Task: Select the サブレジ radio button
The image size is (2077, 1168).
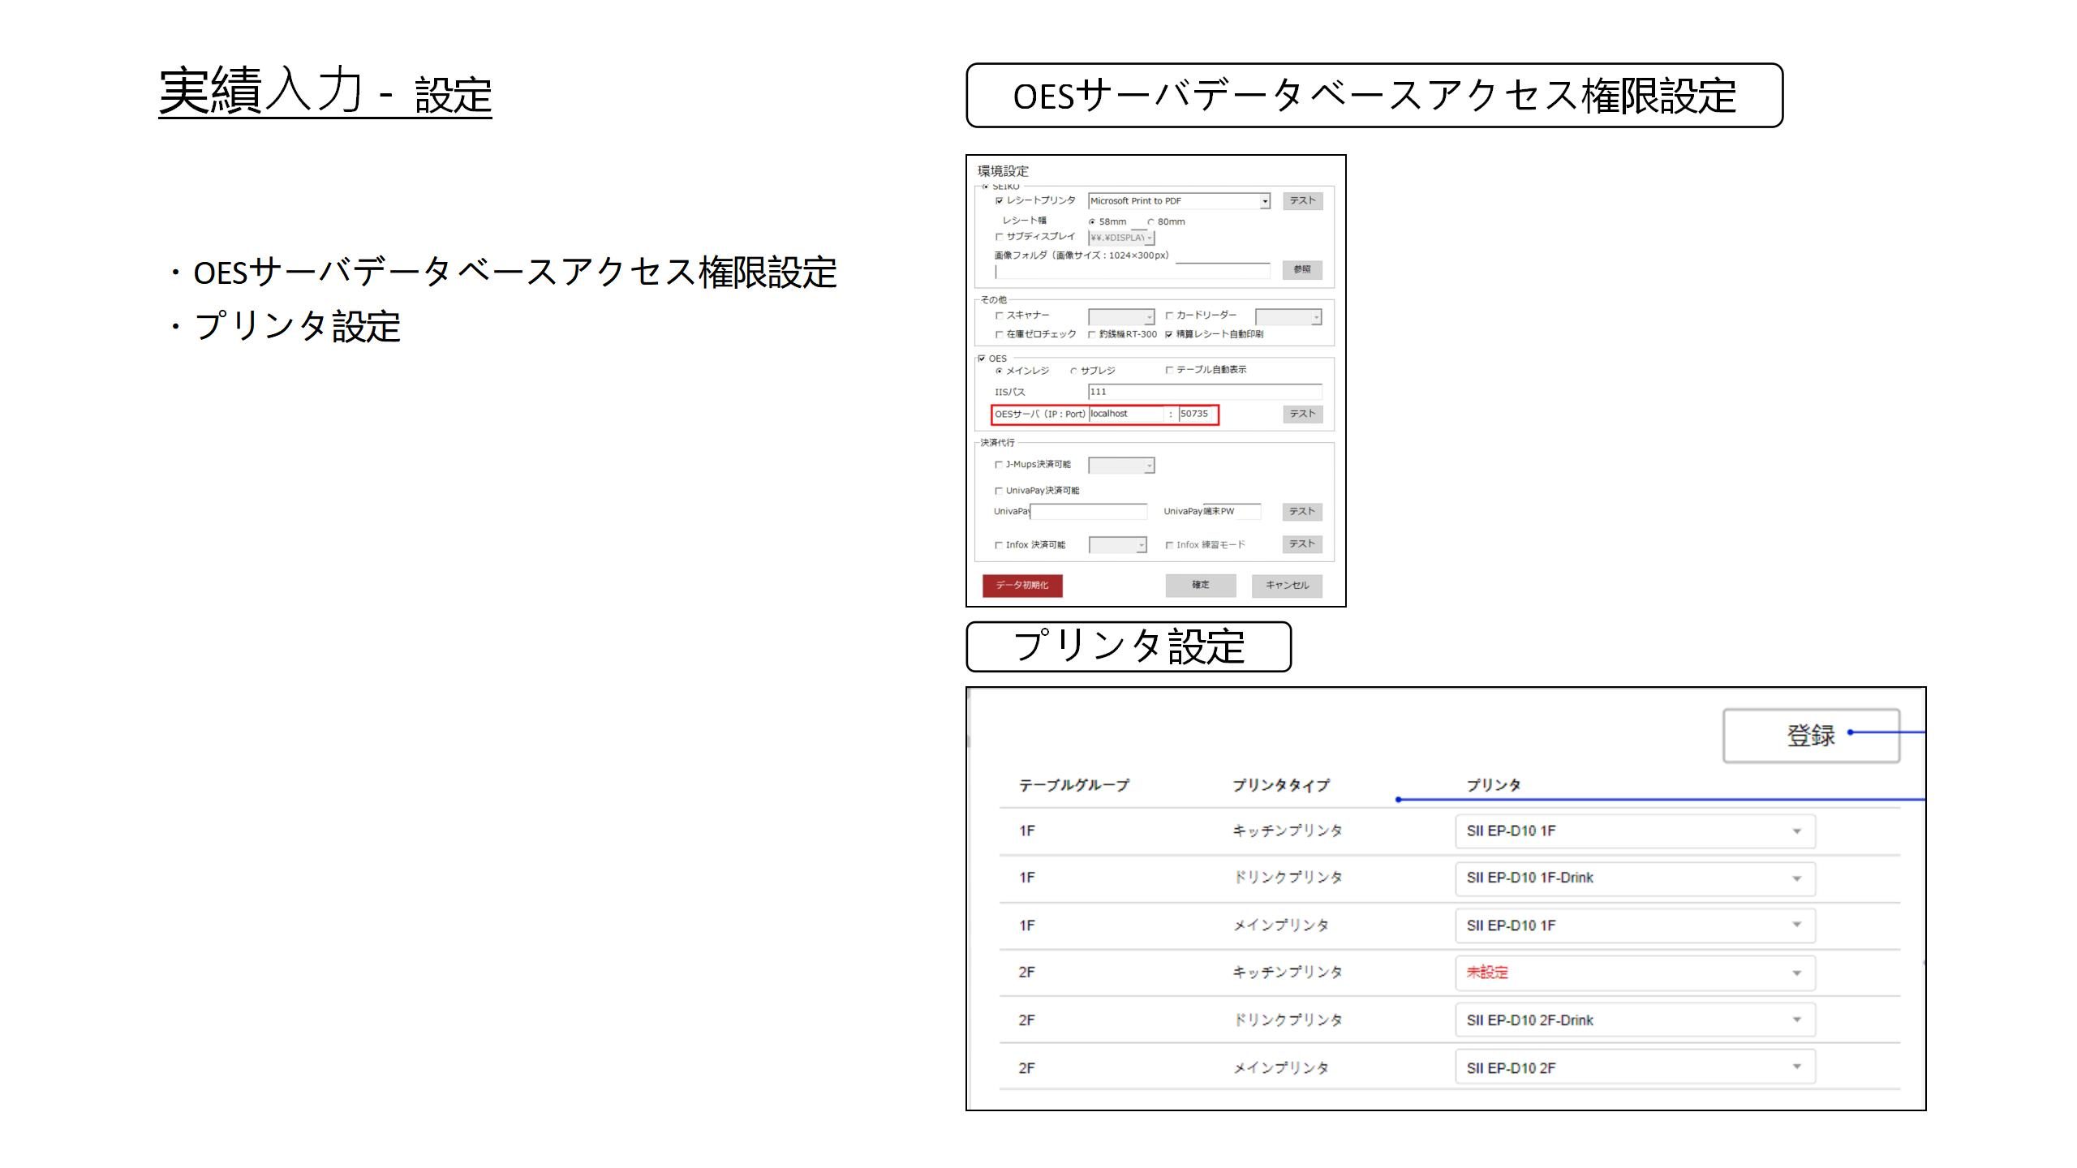Action: tap(1073, 371)
